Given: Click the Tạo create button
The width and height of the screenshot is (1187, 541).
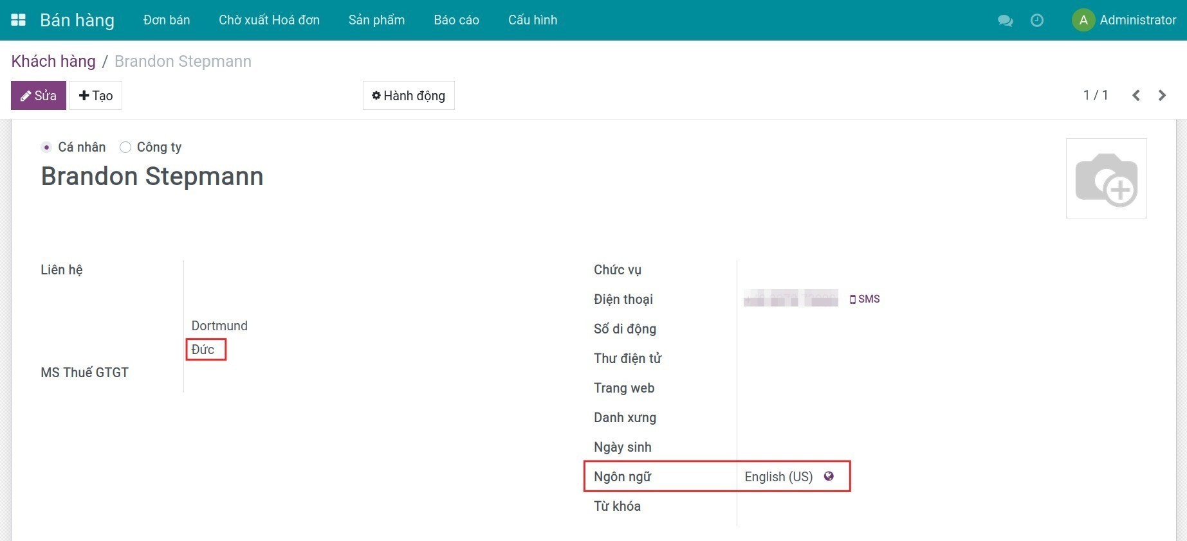Looking at the screenshot, I should 96,96.
